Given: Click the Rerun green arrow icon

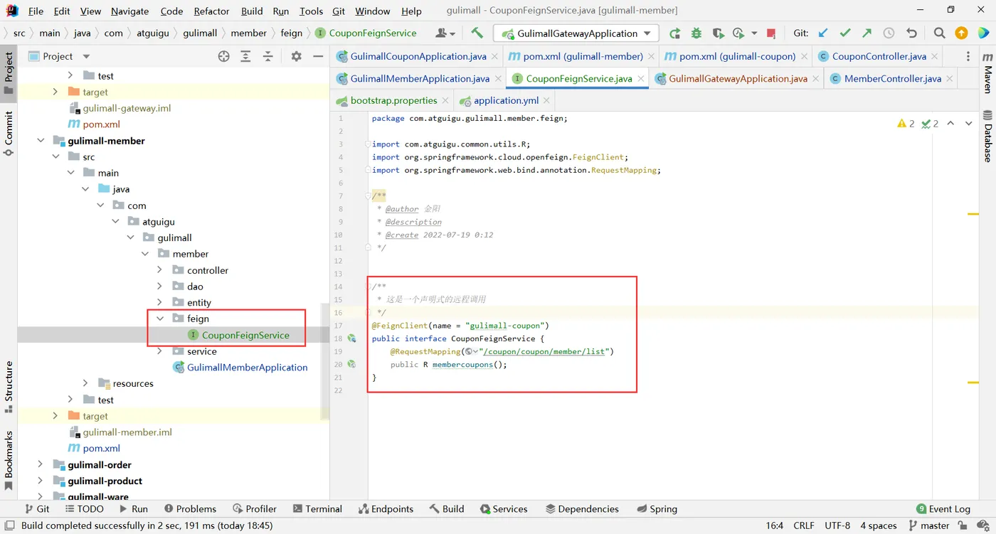Looking at the screenshot, I should (674, 33).
